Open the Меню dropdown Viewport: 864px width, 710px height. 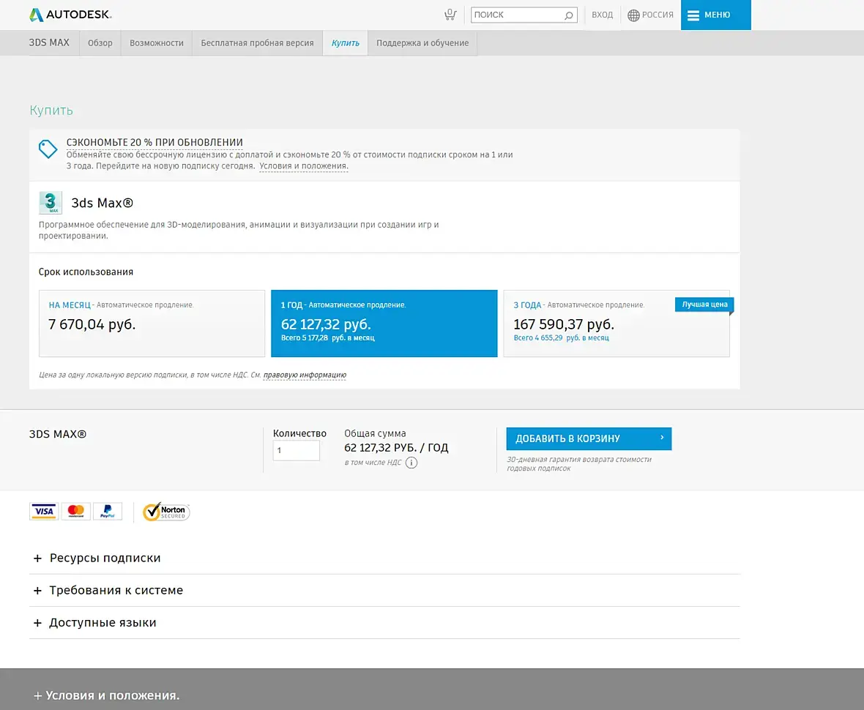pyautogui.click(x=716, y=15)
